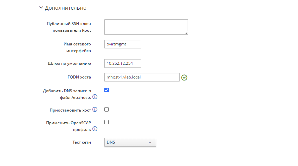Viewport: 298px width, 166px height.
Task: Click the Публичный SSH-ключ пользователя Root text area
Action: click(146, 27)
